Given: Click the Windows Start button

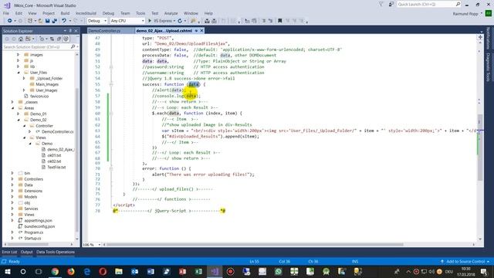Looking at the screenshot, I should (7, 271).
